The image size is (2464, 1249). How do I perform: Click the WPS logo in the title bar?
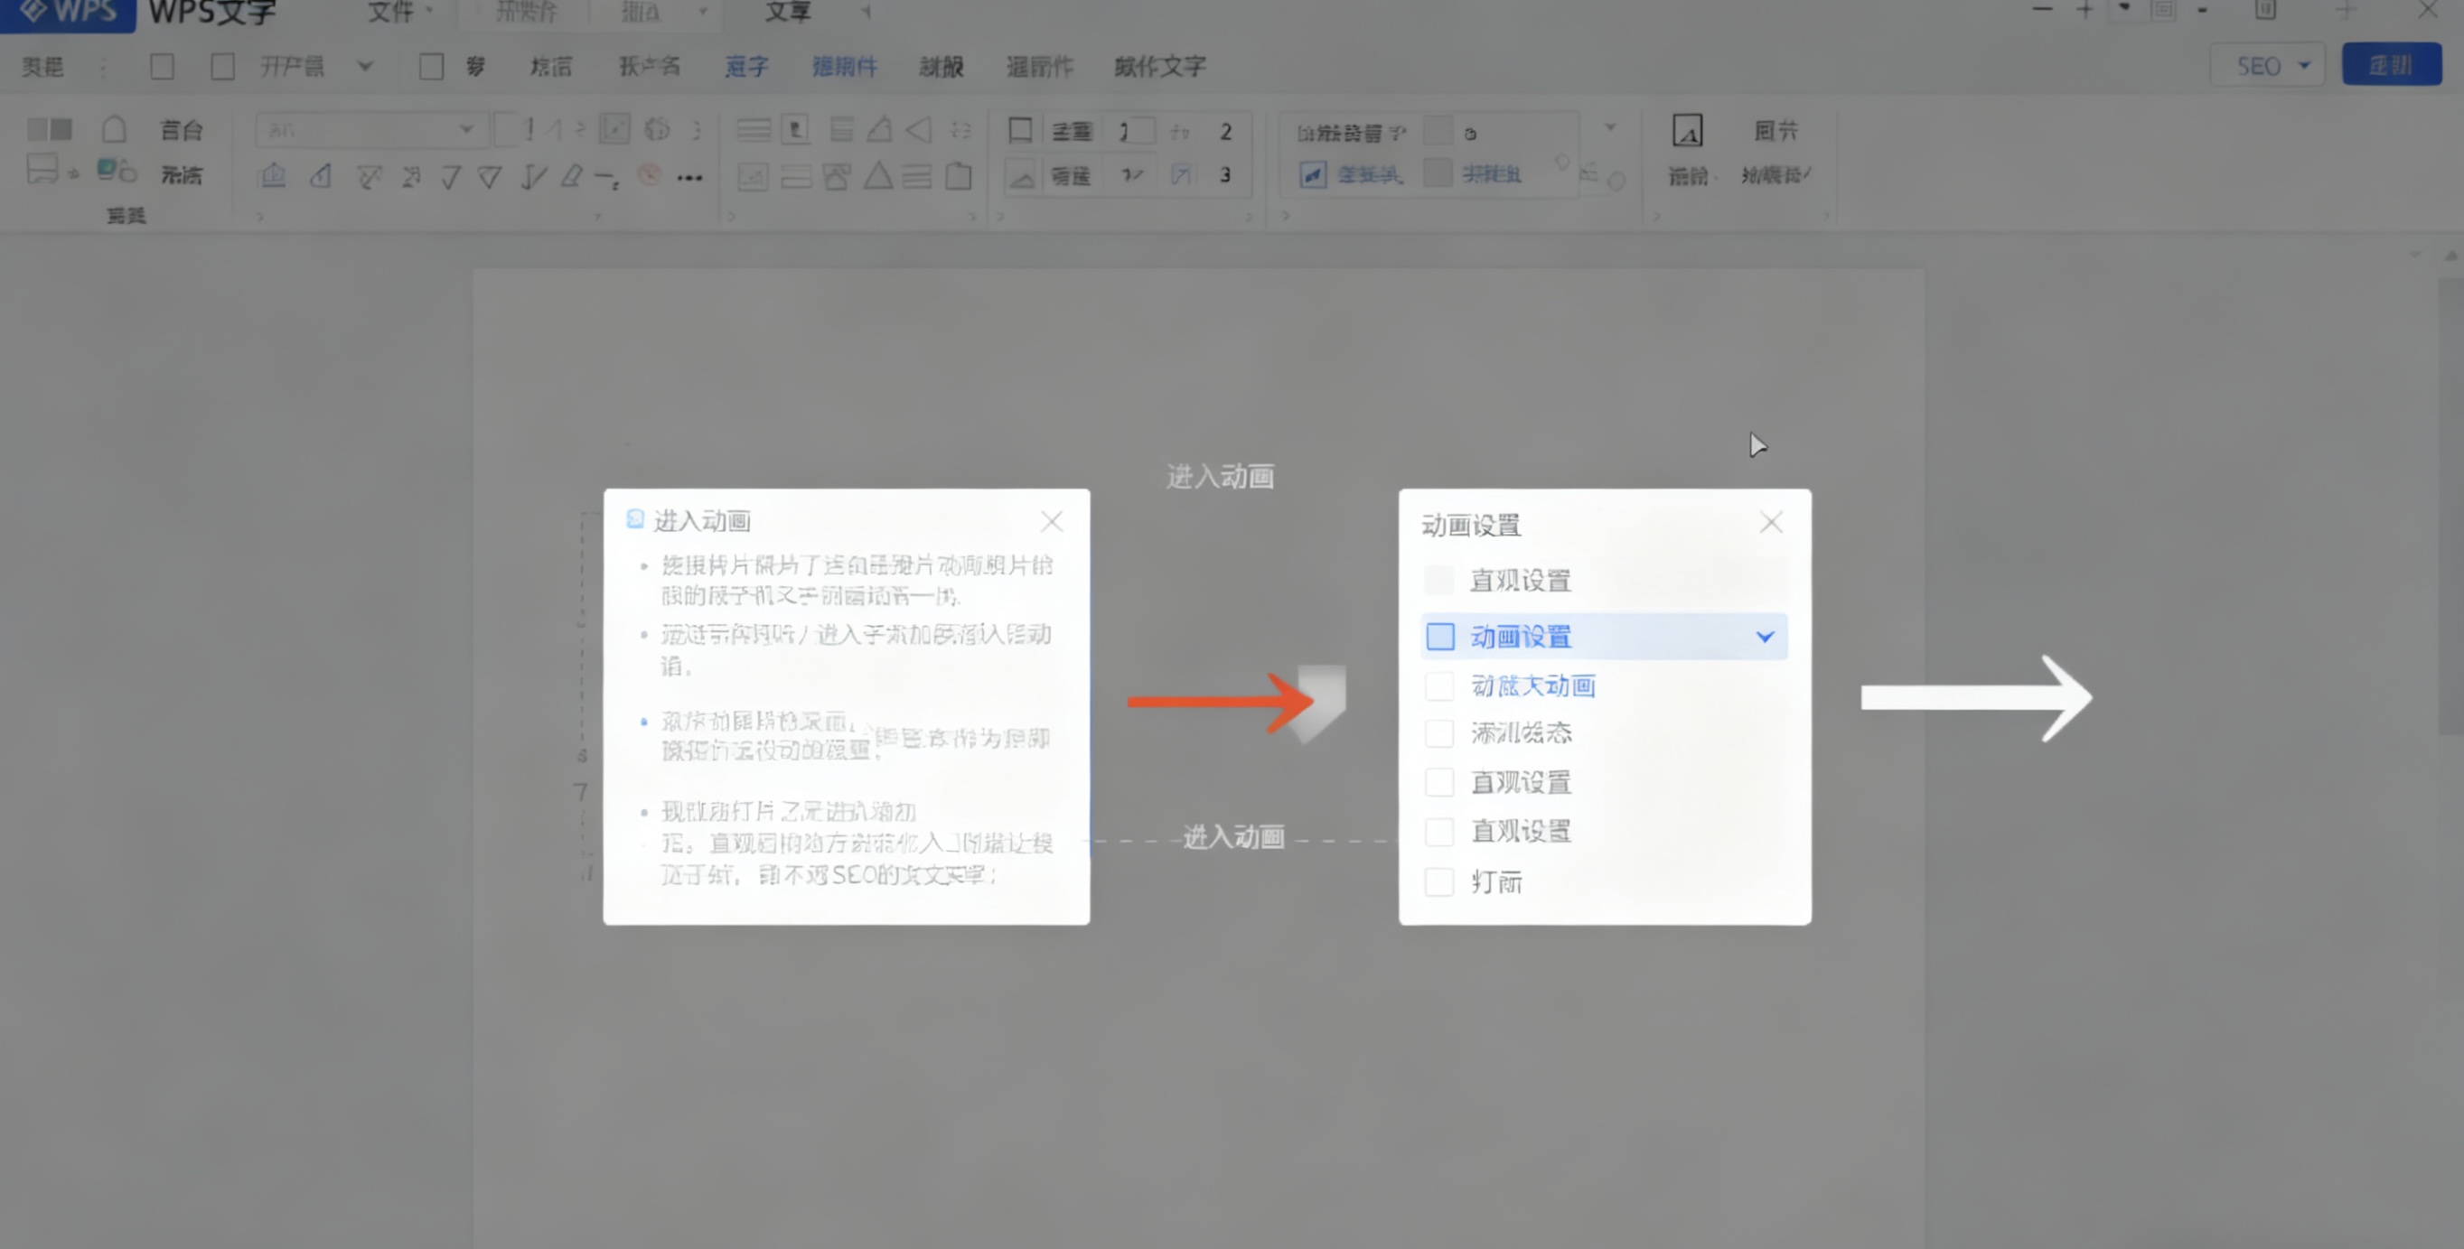point(67,14)
